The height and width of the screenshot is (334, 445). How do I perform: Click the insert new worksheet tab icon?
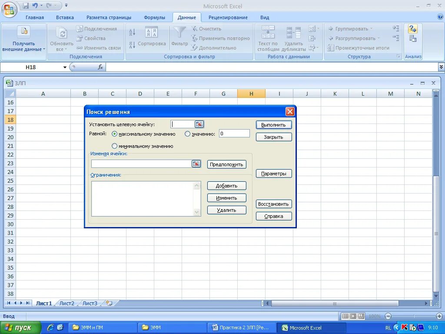pyautogui.click(x=109, y=303)
